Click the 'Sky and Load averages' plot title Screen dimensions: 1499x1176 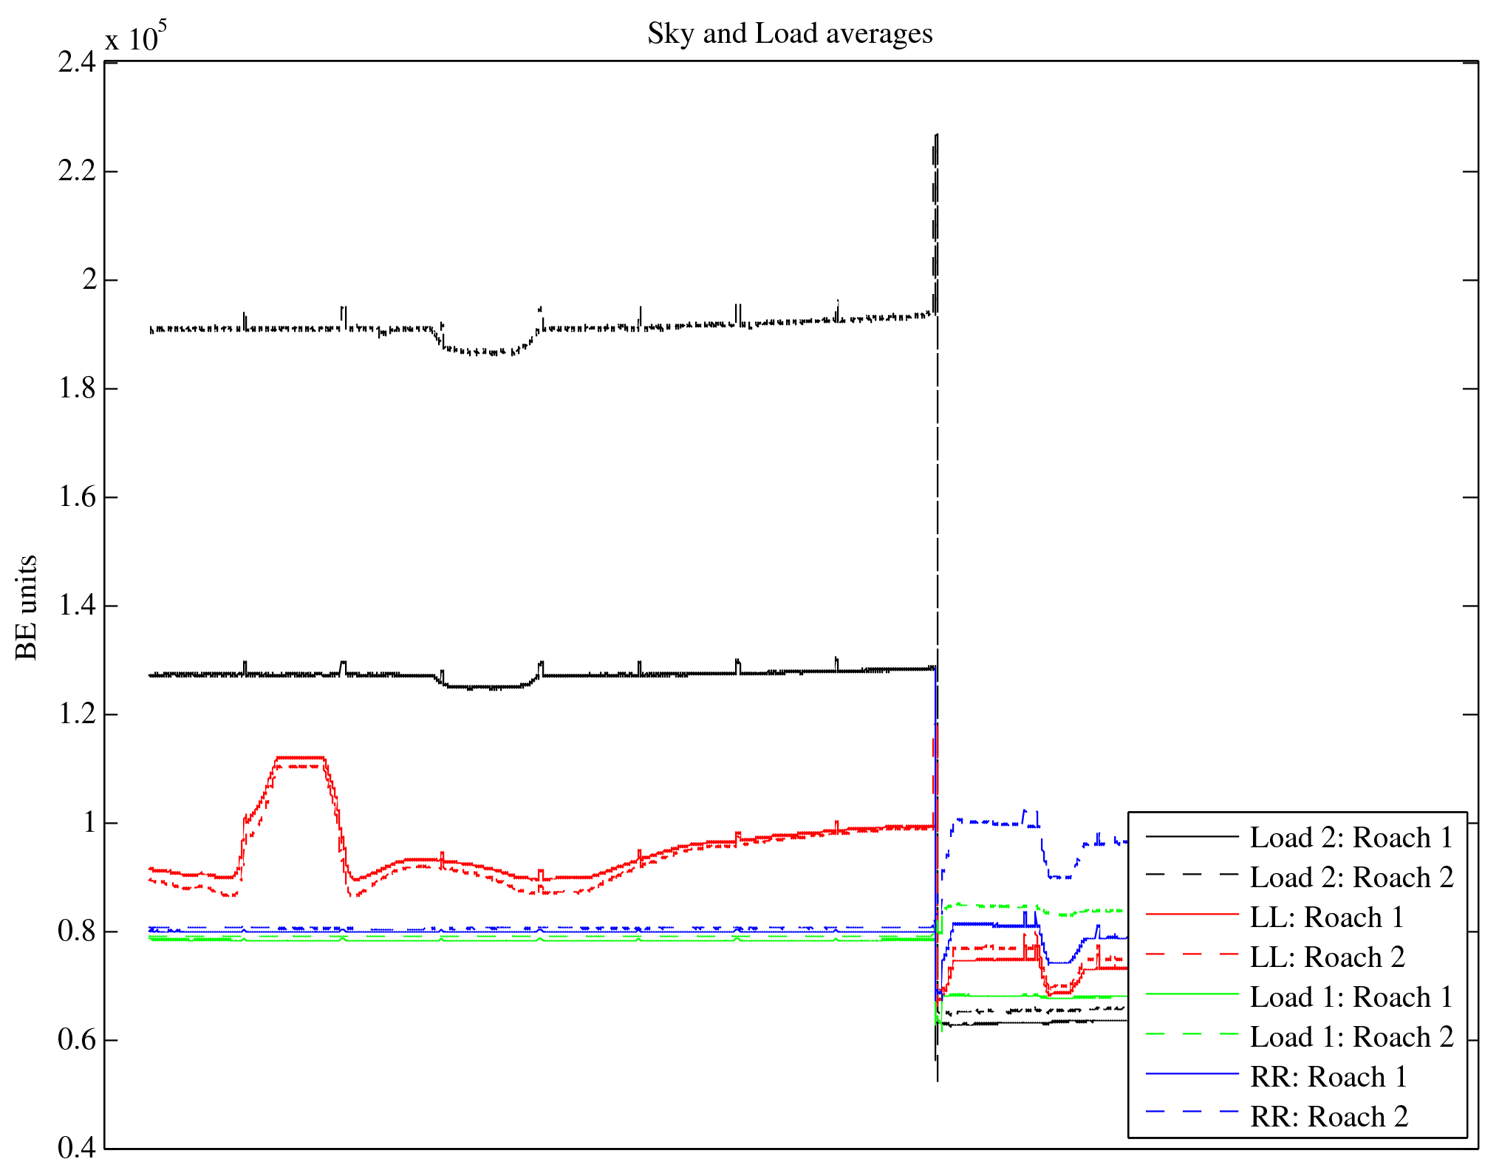coord(790,34)
